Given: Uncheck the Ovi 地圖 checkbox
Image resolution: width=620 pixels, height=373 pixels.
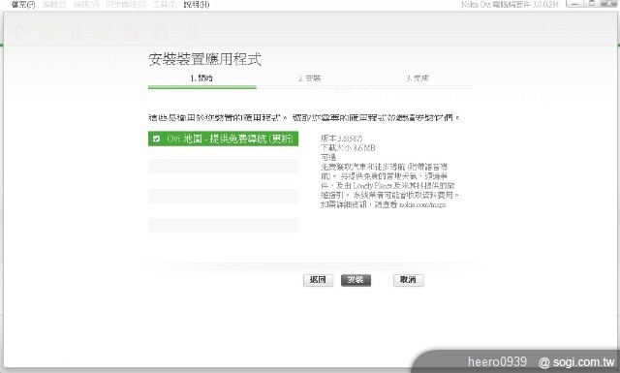Looking at the screenshot, I should coord(157,139).
